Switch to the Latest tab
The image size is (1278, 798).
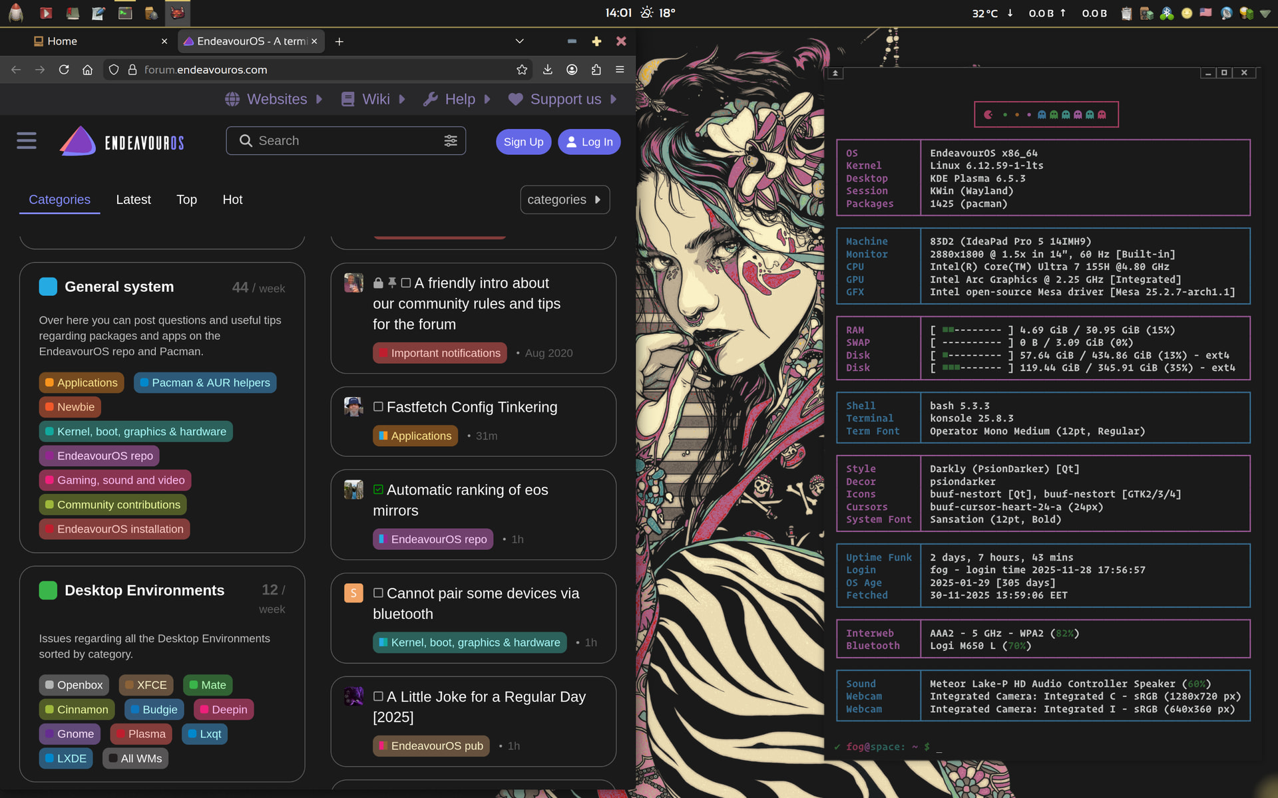pyautogui.click(x=133, y=199)
